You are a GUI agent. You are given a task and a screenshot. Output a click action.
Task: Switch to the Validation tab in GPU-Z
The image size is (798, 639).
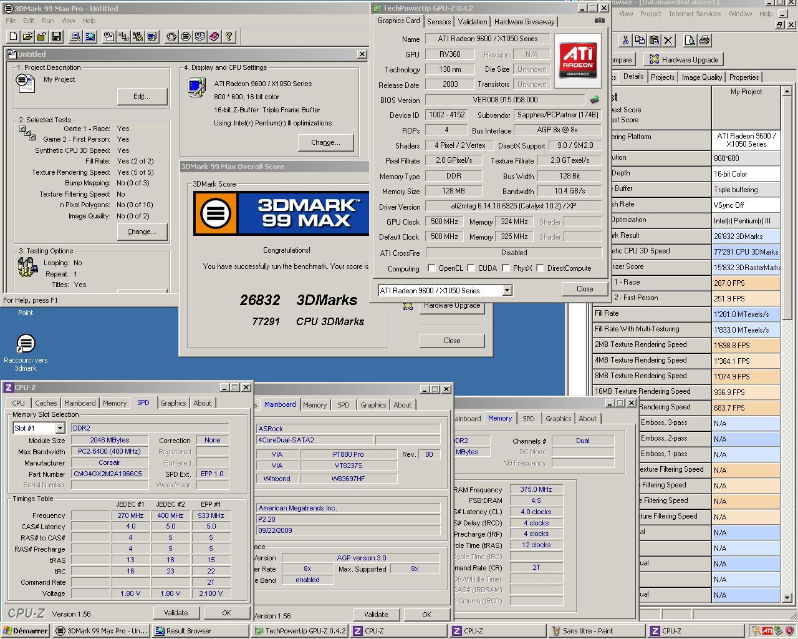(x=472, y=21)
